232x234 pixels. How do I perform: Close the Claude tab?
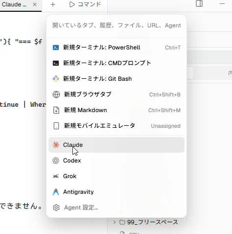(35, 4)
